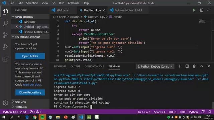214x120 pixels.
Task: Select Release Notes in Open Editors list
Action: pos(30,32)
